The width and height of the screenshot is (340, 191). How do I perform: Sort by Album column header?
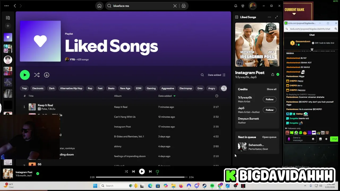[118, 96]
